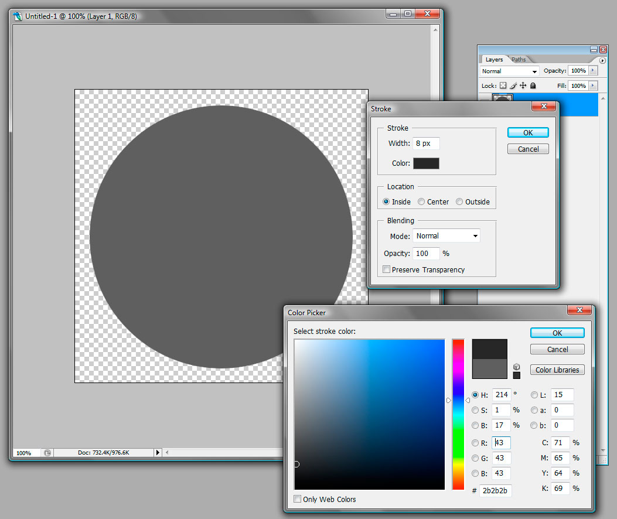Click the previous color swatch in Color Picker
Viewport: 617px width, 519px height.
pyautogui.click(x=489, y=368)
